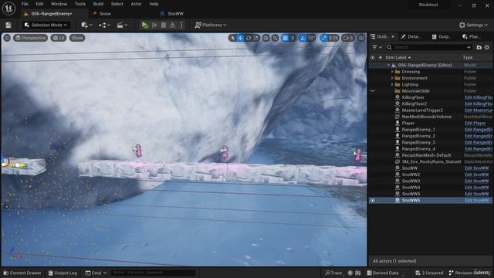Select the RangedEnemy_1 actor row

coord(431,130)
